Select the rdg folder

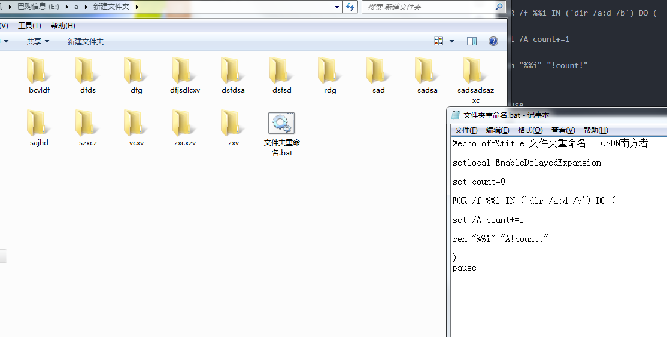point(330,71)
